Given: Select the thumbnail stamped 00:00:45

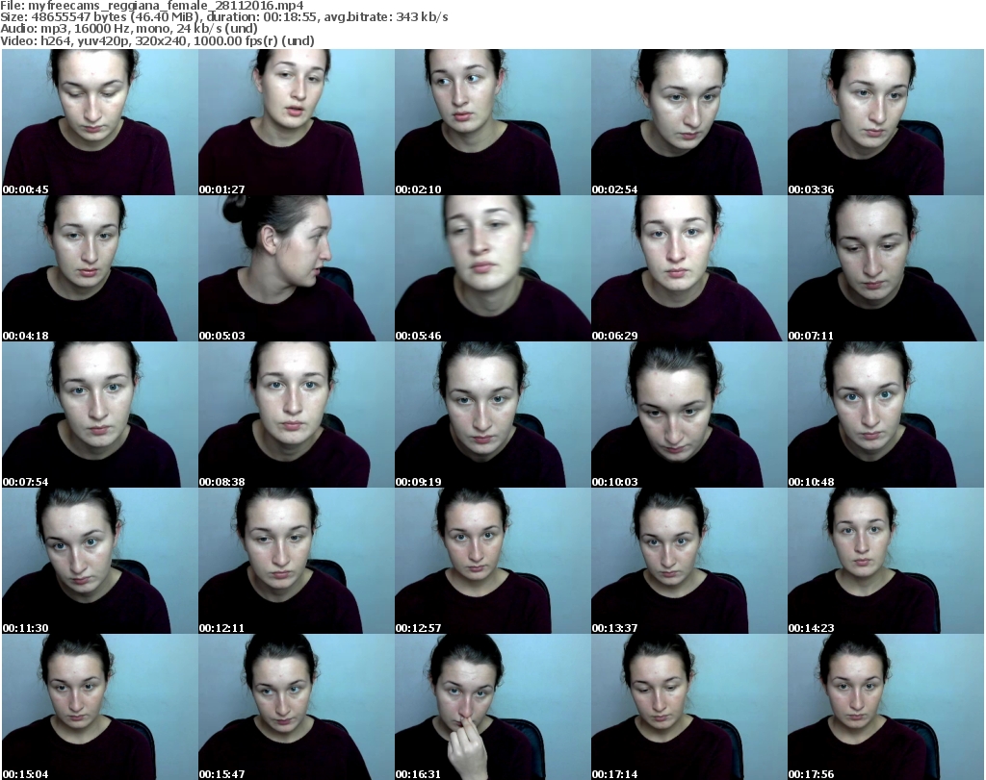Looking at the screenshot, I should click(x=100, y=122).
